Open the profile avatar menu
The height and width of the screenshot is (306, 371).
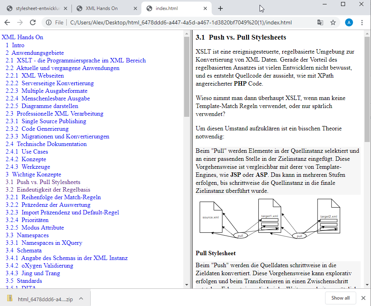tap(349, 22)
